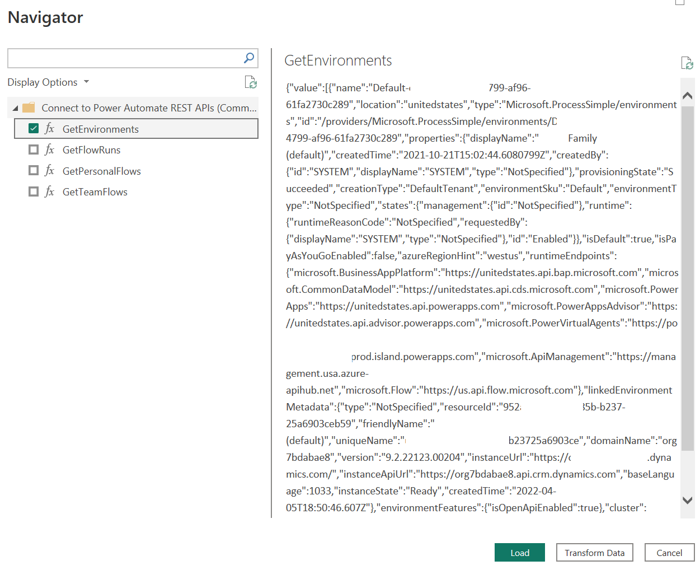The width and height of the screenshot is (700, 570).
Task: Check the GetFlowRuns checkbox
Action: tap(34, 149)
